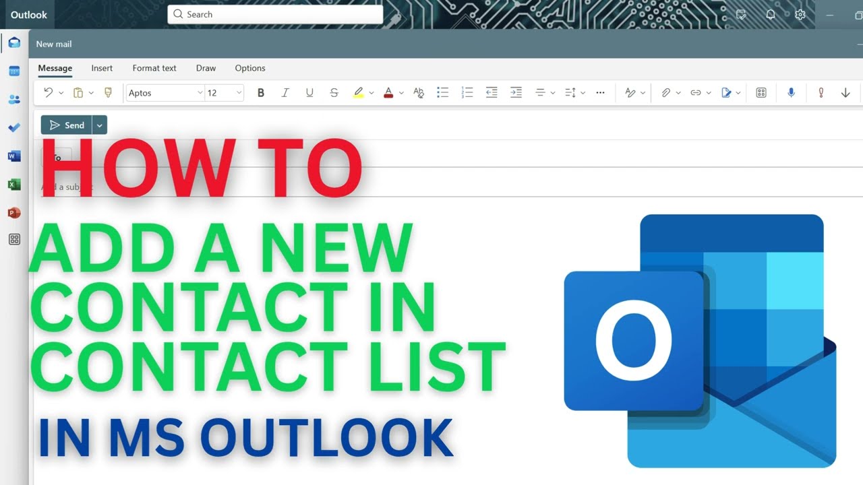The width and height of the screenshot is (863, 485).
Task: Click the Clear formatting icon
Action: 419,93
